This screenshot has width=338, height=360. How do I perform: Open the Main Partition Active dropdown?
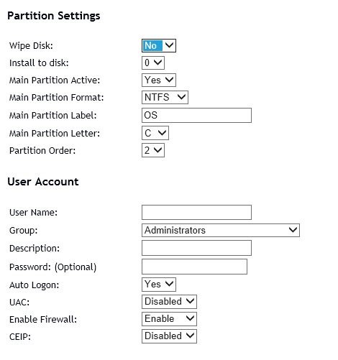click(159, 80)
